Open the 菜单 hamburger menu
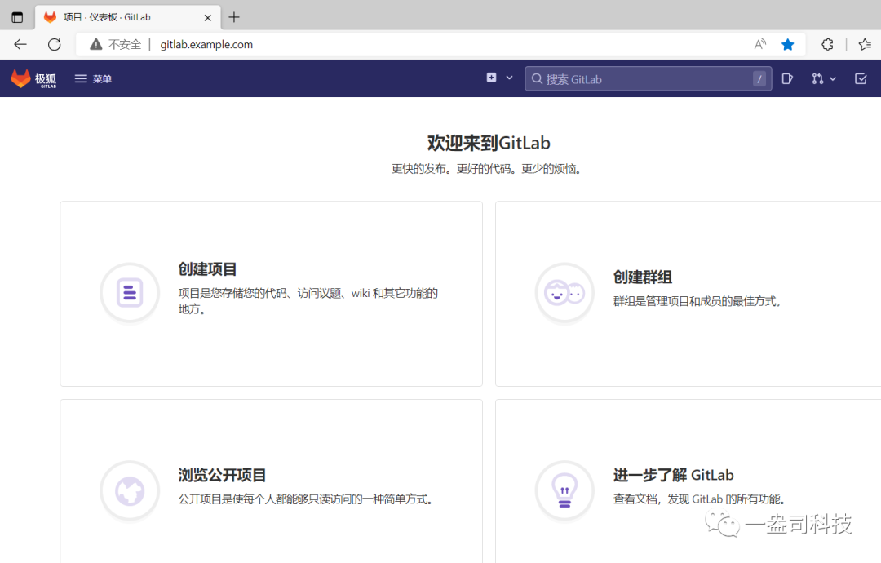The image size is (881, 563). point(93,78)
